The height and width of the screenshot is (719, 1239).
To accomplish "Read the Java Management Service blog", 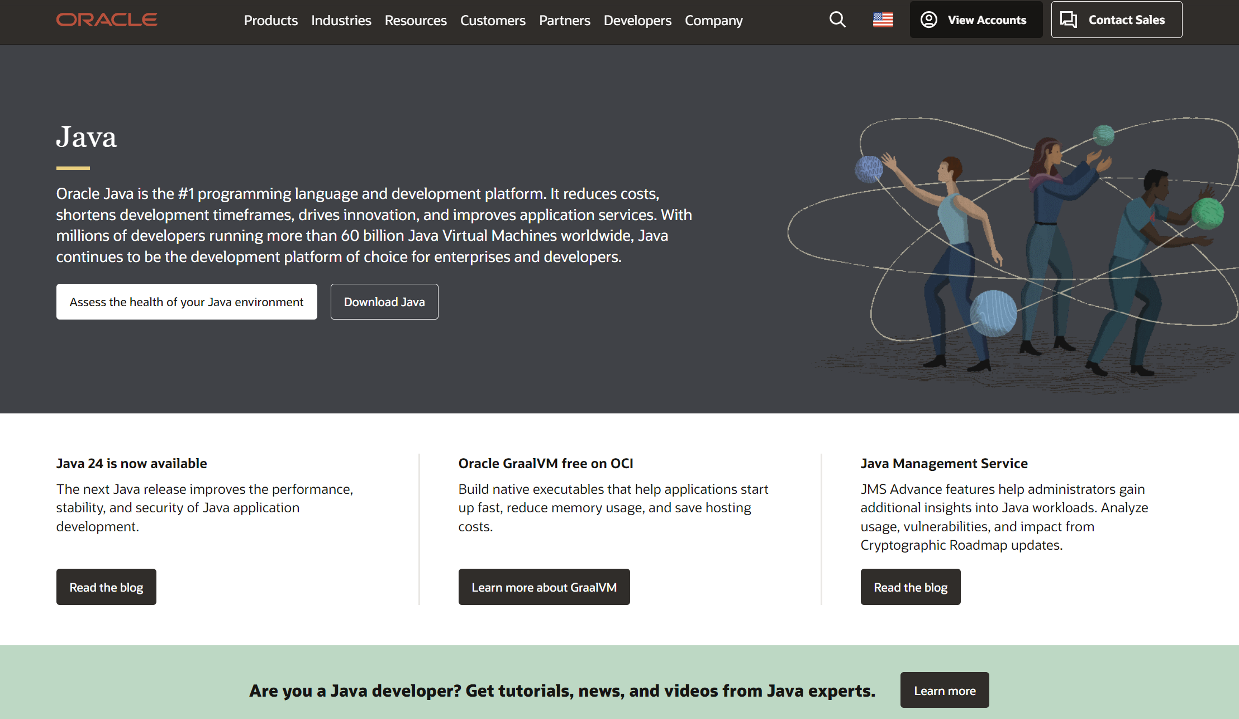I will pyautogui.click(x=910, y=587).
